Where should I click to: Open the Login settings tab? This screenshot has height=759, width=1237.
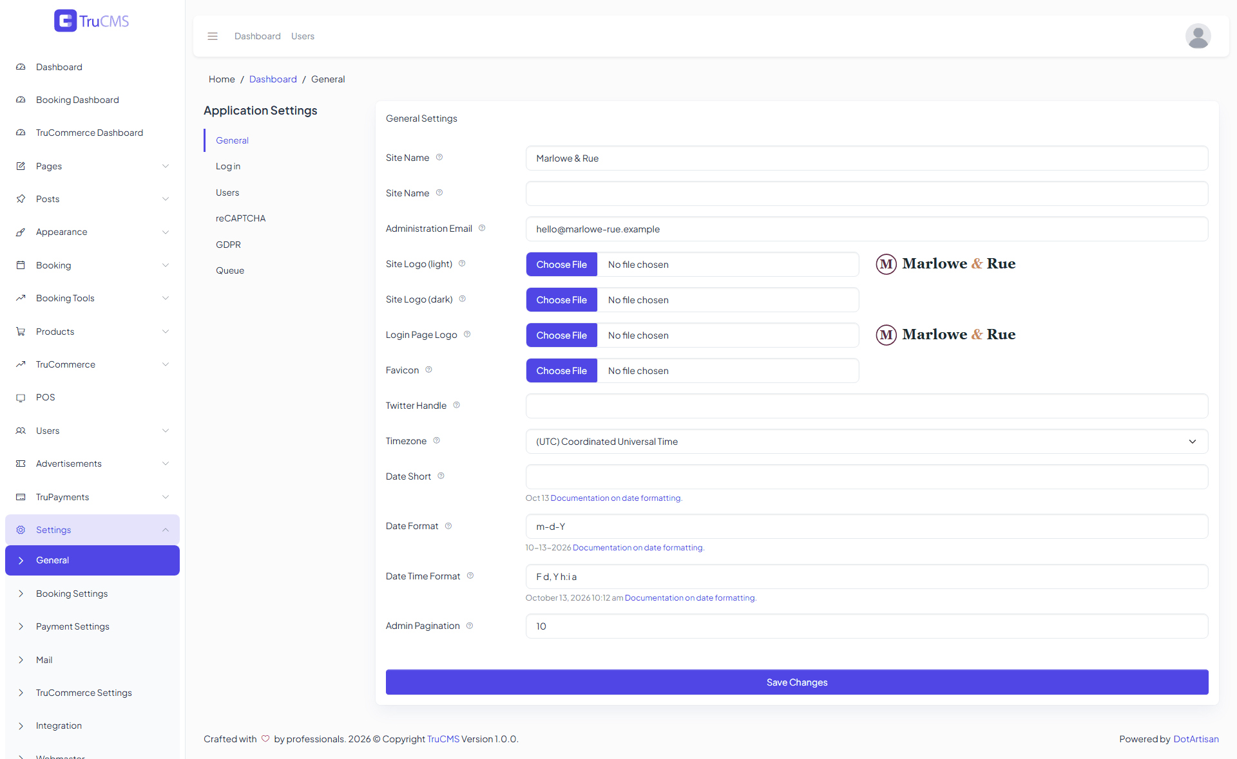(x=228, y=166)
